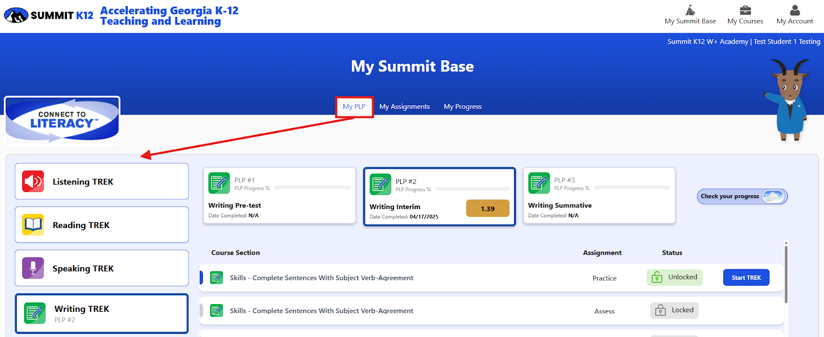Click Test Student 1 Testing text
The image size is (824, 337).
pyautogui.click(x=787, y=42)
